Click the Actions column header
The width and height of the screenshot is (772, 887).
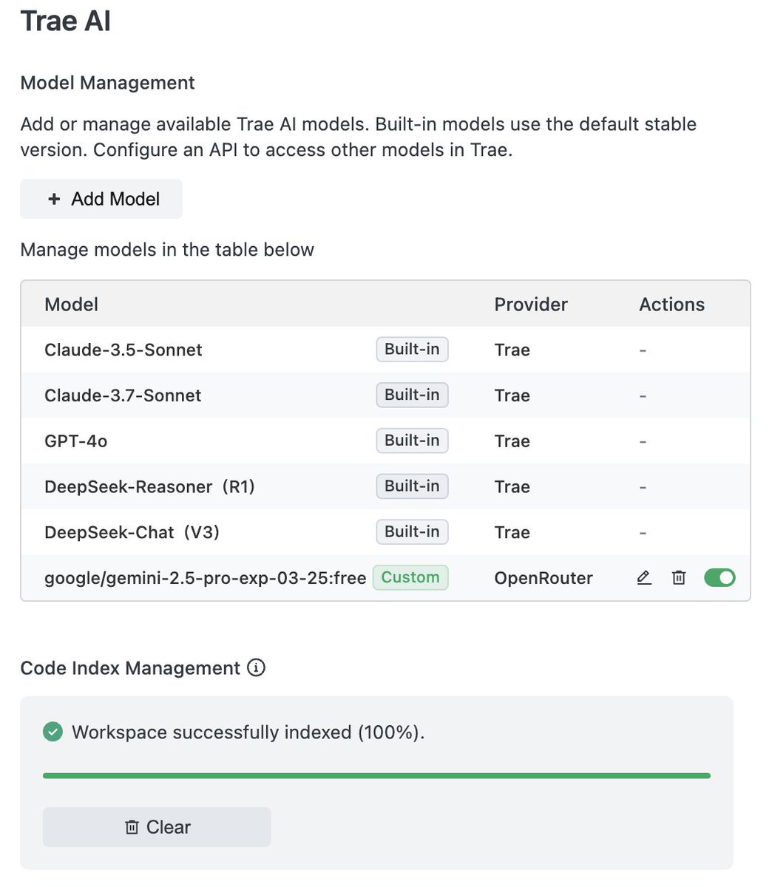(x=671, y=305)
